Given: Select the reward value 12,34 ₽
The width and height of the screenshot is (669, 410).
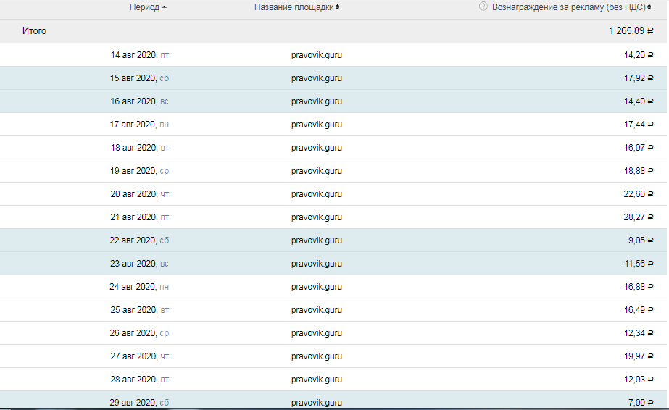Looking at the screenshot, I should click(639, 333).
